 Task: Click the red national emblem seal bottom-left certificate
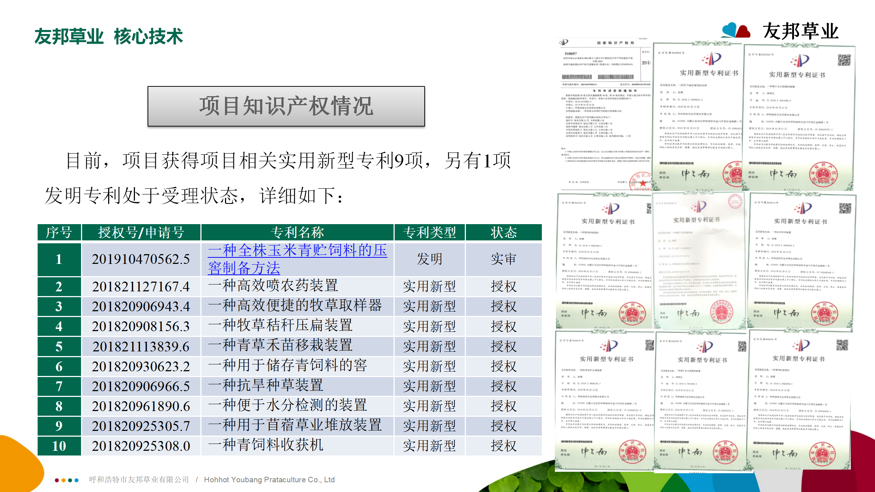click(x=632, y=452)
